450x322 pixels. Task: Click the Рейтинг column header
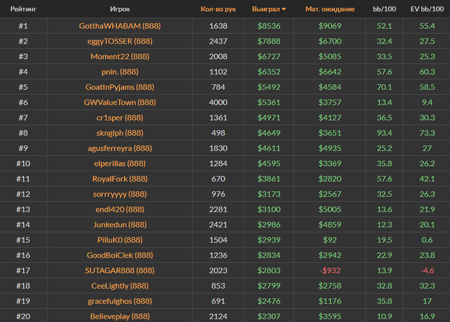[x=23, y=9]
